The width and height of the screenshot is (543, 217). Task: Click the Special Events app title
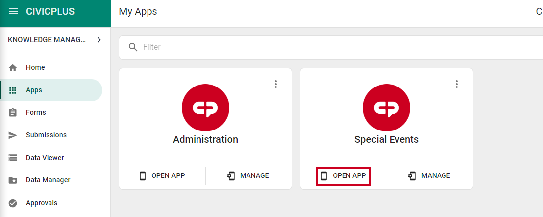387,139
